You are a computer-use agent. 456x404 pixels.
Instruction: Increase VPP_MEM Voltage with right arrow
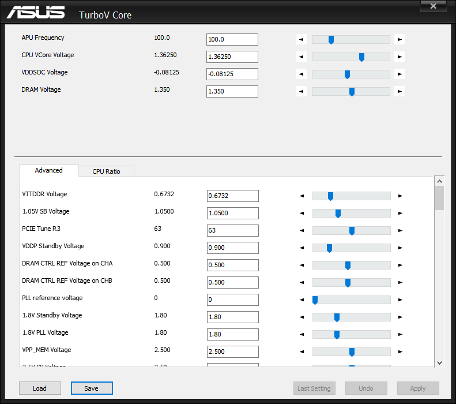[x=400, y=351]
